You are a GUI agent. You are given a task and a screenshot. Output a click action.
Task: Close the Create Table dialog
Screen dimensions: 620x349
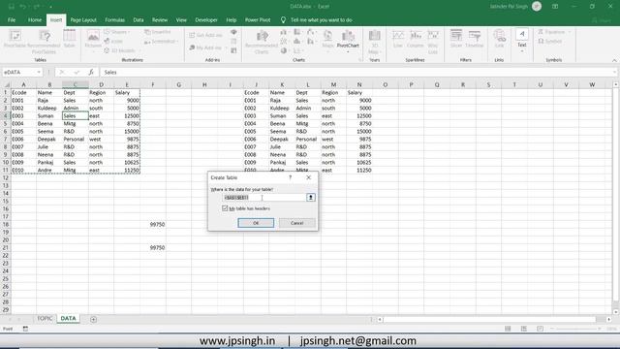coord(308,177)
